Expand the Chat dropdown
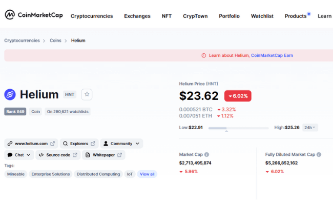 tap(19, 155)
